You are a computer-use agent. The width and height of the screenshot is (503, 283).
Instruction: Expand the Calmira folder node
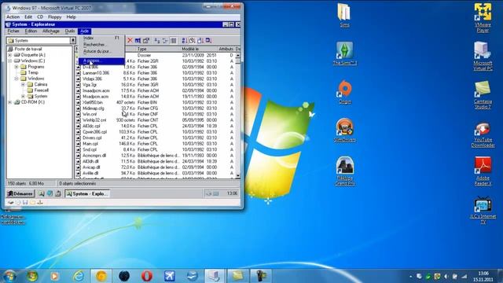pyautogui.click(x=23, y=84)
